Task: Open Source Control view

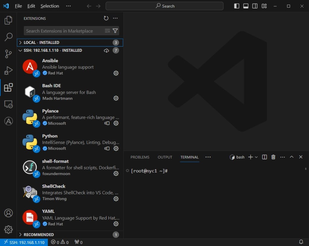Action: coord(8,54)
